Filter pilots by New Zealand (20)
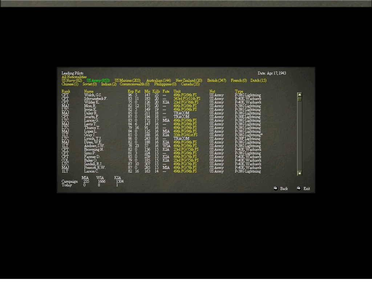Screen dimensions: 372x296 [x=189, y=80]
